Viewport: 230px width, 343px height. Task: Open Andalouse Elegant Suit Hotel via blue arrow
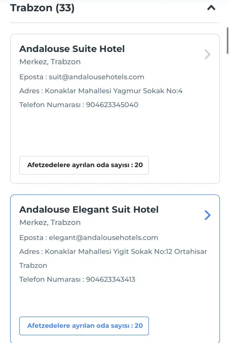point(208,215)
